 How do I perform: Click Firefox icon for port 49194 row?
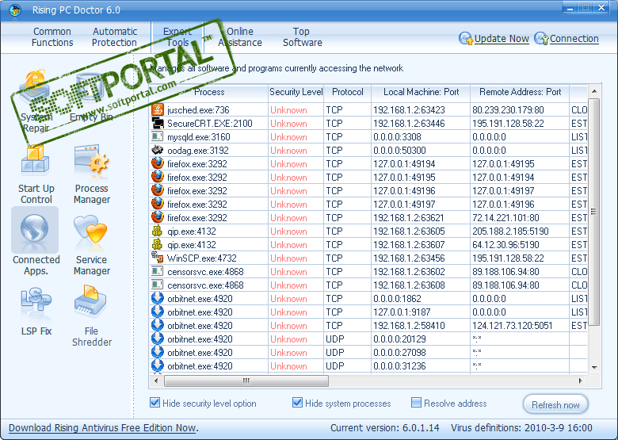(158, 163)
